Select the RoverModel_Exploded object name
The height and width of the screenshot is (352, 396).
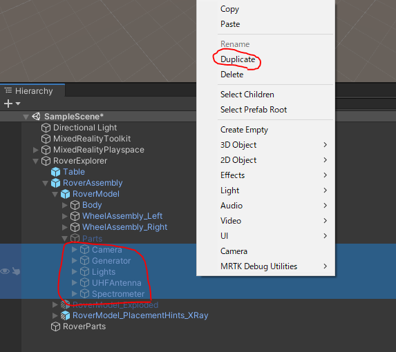click(x=115, y=305)
